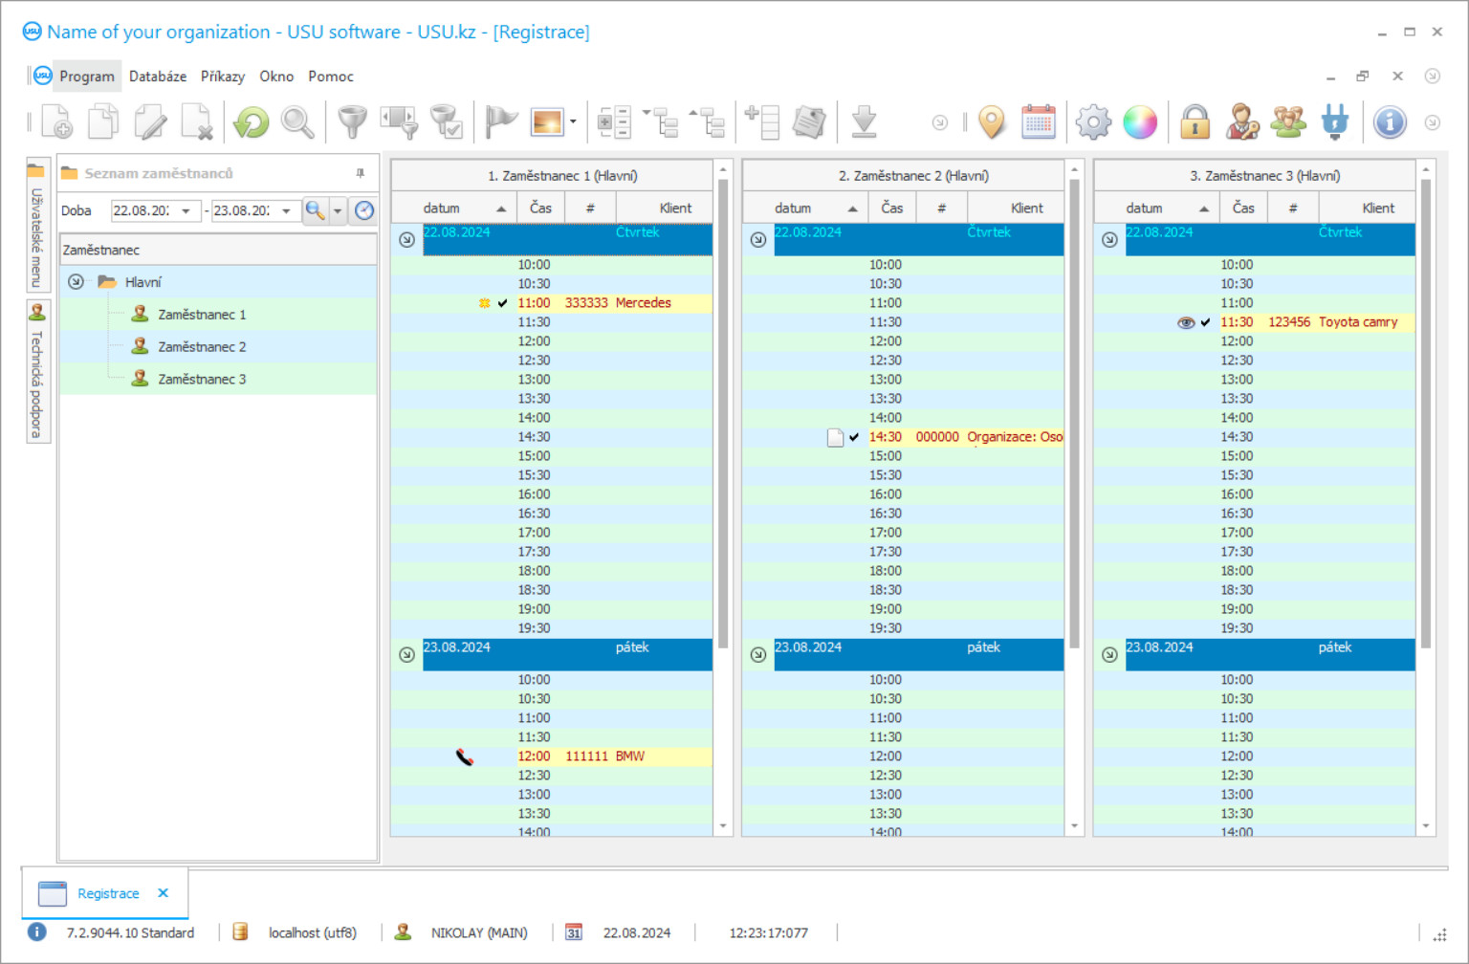Click the funnel filter icon
This screenshot has width=1469, height=964.
point(351,121)
